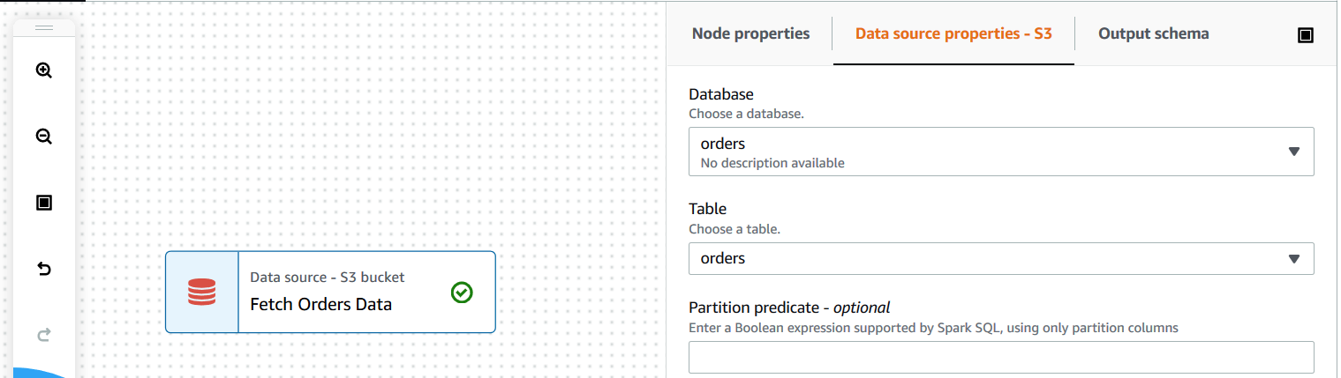Click the Database dropdown arrow

point(1293,151)
